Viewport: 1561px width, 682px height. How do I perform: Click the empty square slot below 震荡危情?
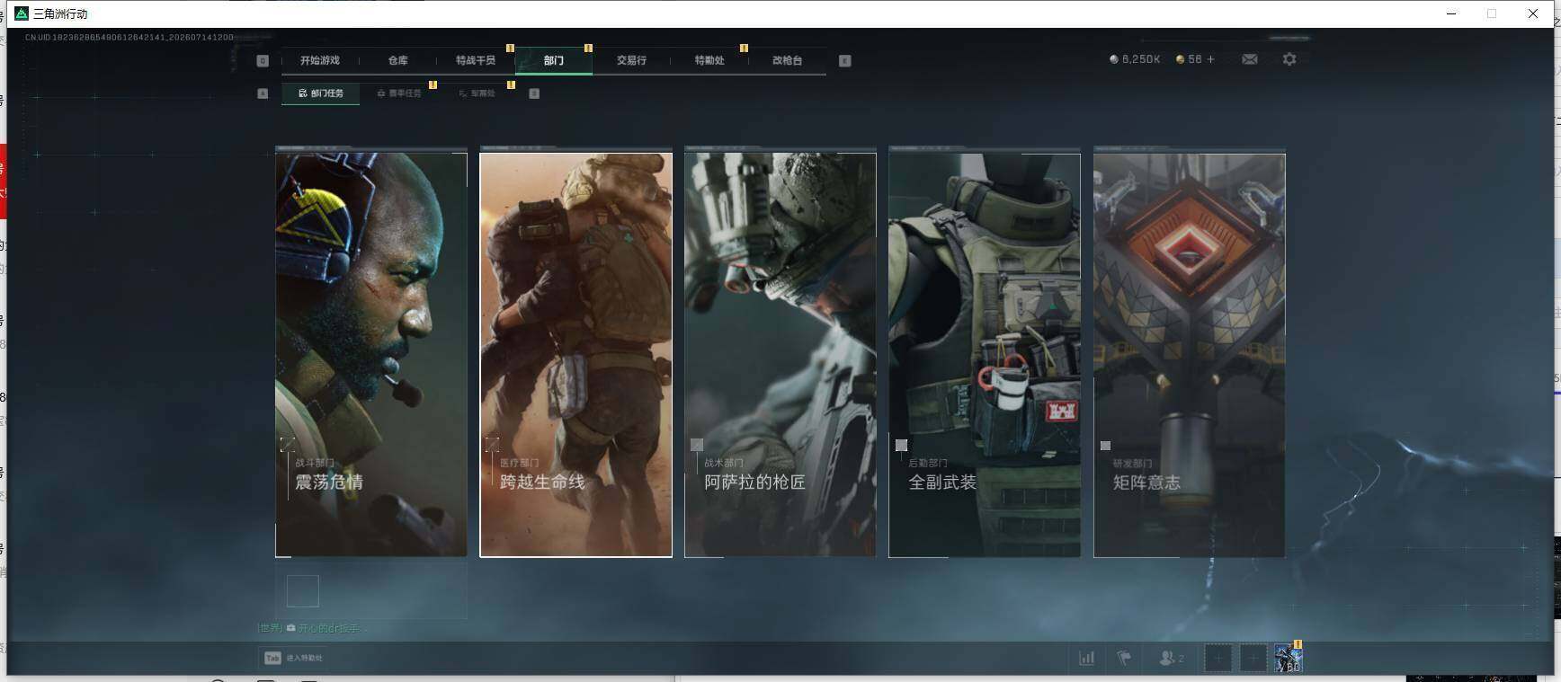tap(303, 591)
